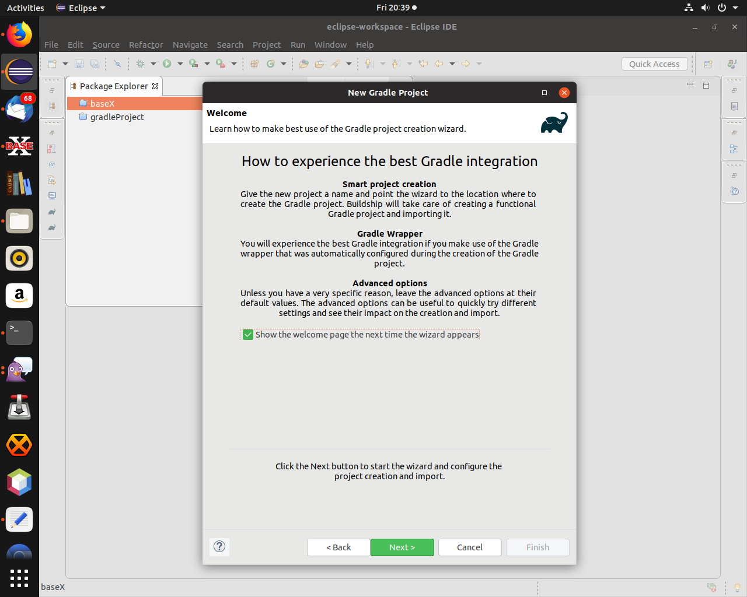Open Terminal from the dock
The image size is (747, 597).
coord(19,333)
